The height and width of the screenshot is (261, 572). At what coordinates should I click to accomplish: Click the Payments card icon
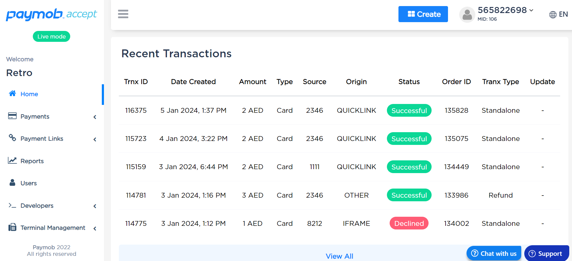[12, 116]
